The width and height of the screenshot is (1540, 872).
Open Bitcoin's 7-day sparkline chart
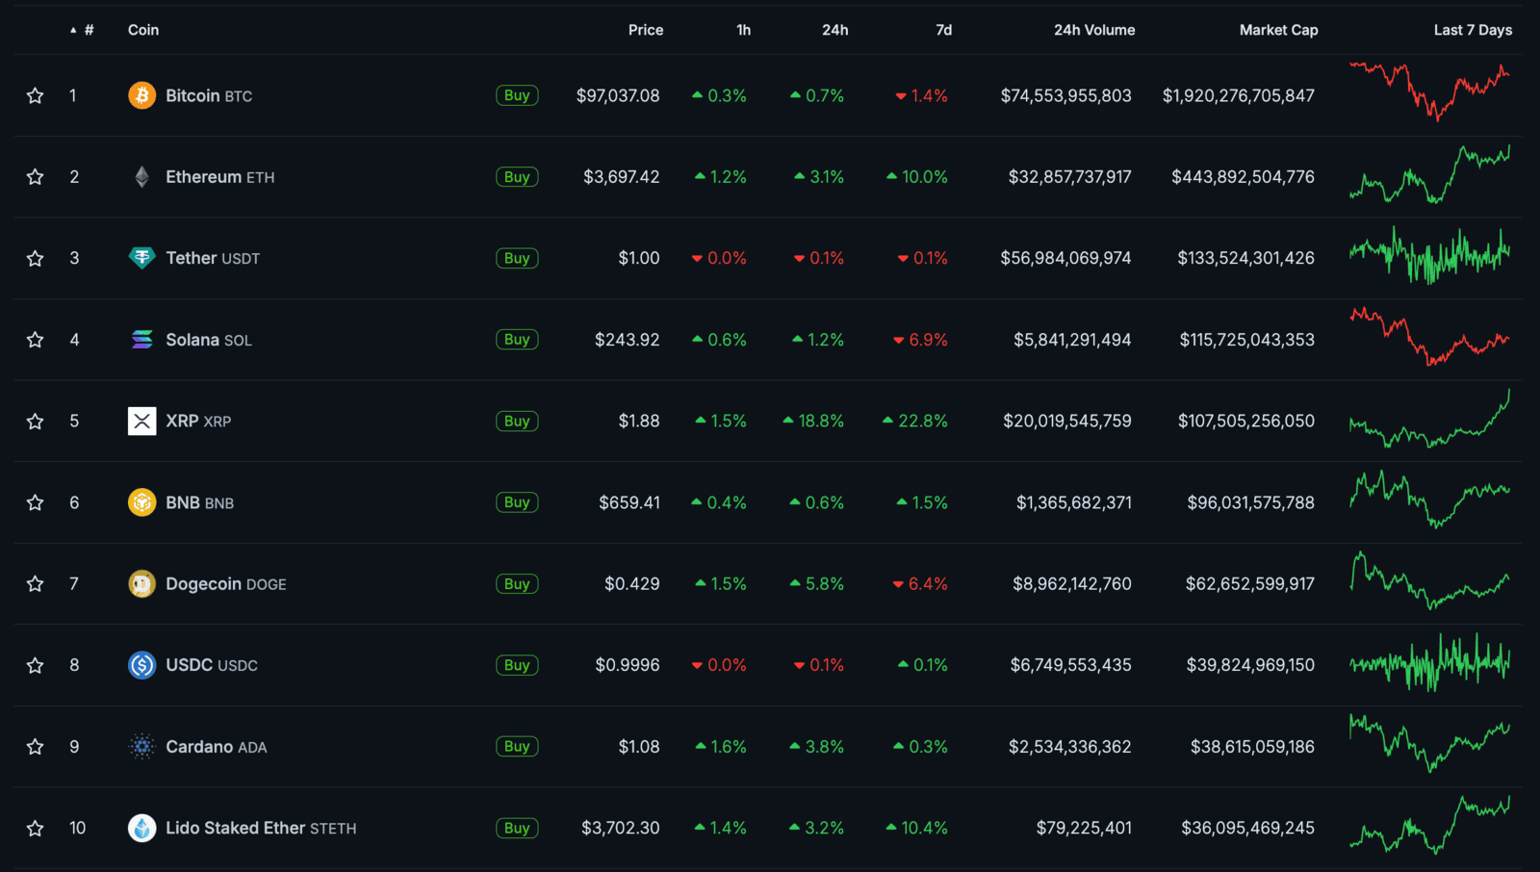pyautogui.click(x=1429, y=91)
